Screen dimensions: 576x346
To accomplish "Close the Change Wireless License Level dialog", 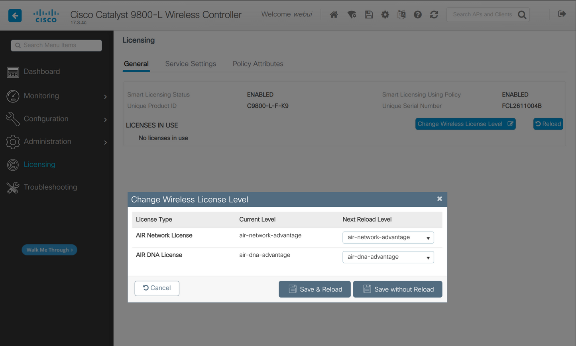I will click(x=440, y=199).
